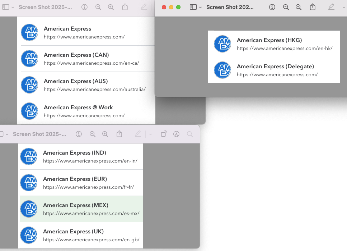Screen dimensions: 347x251
Task: Minimize the front HKG screenshot window
Action: [171, 7]
